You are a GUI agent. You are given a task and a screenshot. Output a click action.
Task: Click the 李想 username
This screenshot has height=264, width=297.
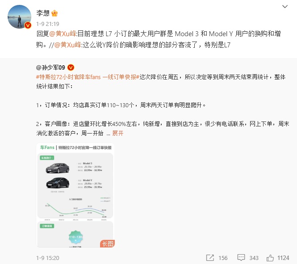43,13
